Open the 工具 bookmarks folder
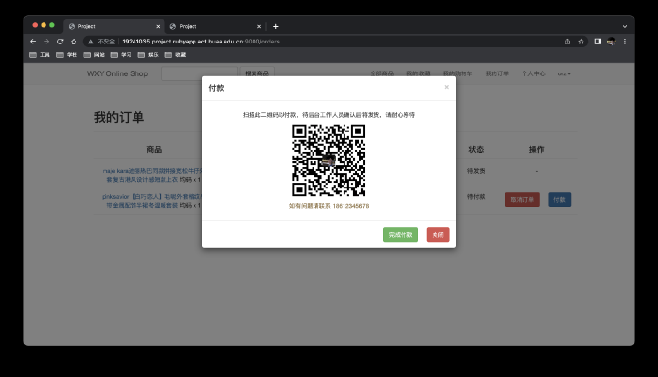 click(40, 55)
